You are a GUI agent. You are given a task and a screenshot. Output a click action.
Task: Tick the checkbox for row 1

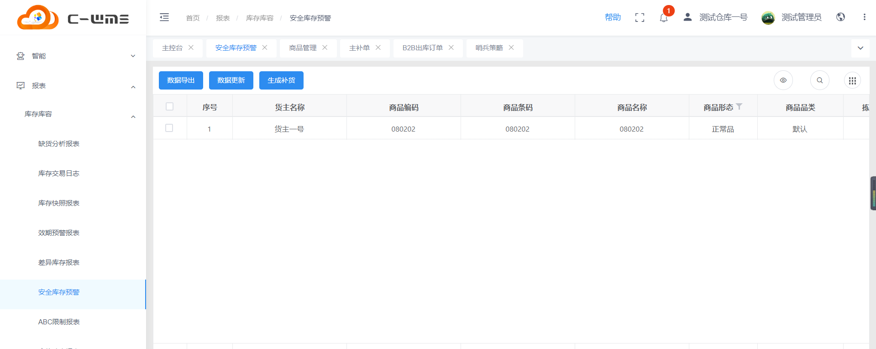point(169,128)
